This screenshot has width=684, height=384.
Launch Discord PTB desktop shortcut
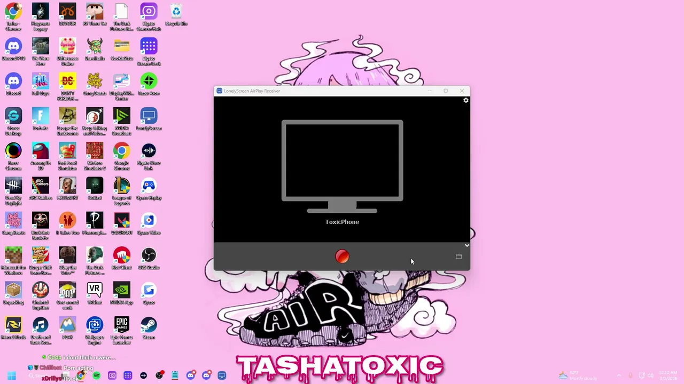click(13, 50)
